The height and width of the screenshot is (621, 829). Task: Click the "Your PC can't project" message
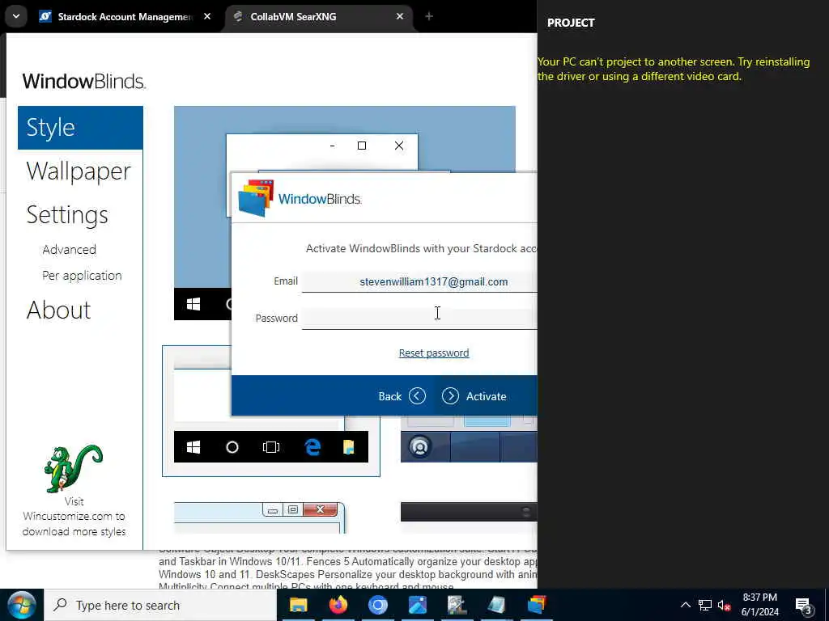click(673, 69)
